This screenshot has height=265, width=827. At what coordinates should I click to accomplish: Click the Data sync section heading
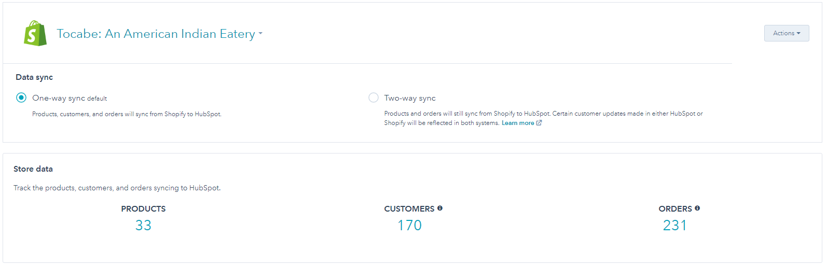tap(34, 77)
